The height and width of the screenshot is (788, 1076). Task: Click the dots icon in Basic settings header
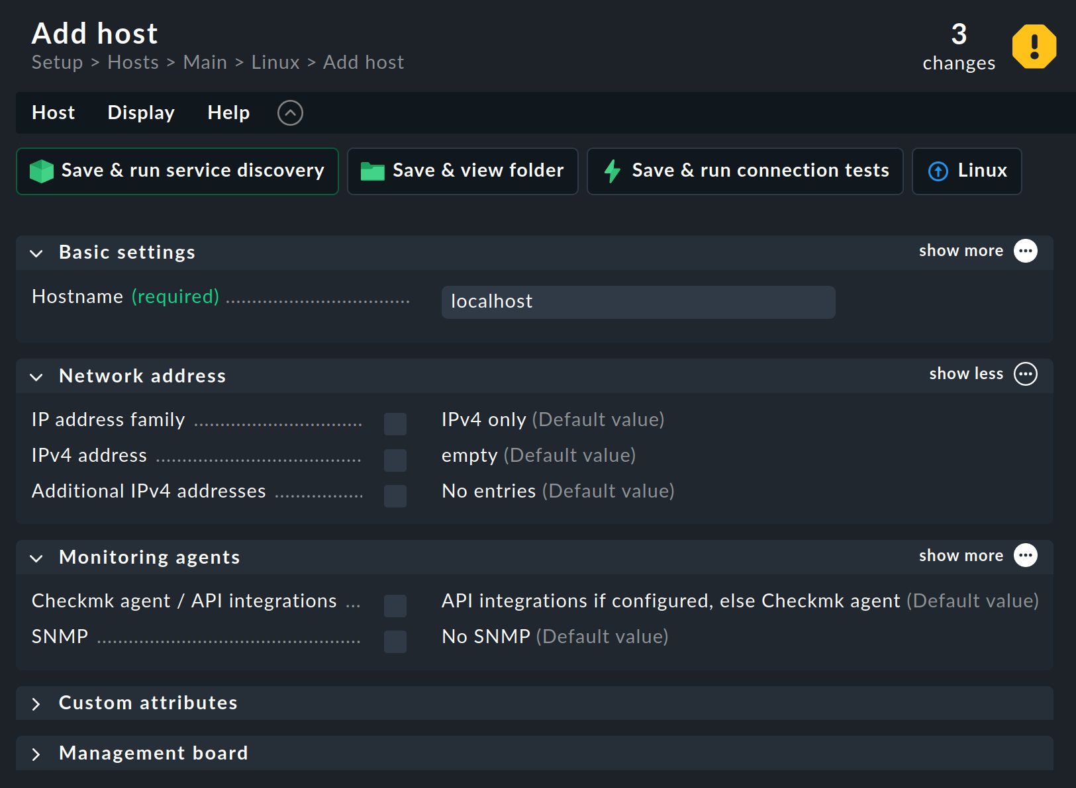pyautogui.click(x=1026, y=251)
